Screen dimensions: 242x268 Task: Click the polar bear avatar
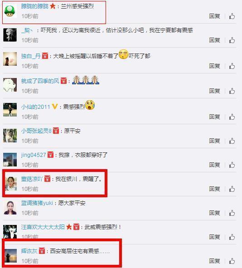[x=10, y=85]
